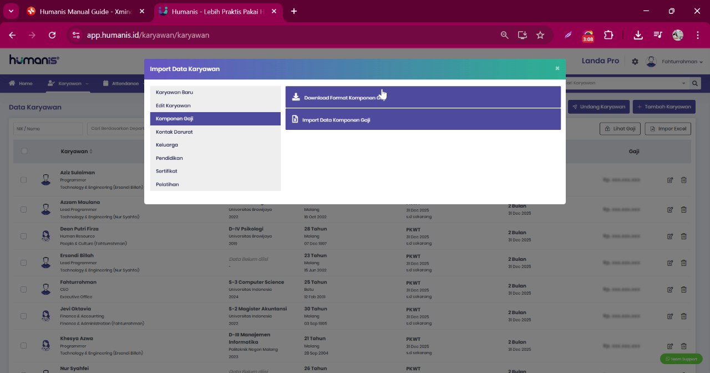
Task: Open Fahturrohman user account dropdown
Action: coord(674,62)
